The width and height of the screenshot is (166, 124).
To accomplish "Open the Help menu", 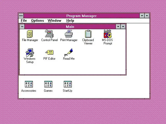I will pyautogui.click(x=70, y=21).
